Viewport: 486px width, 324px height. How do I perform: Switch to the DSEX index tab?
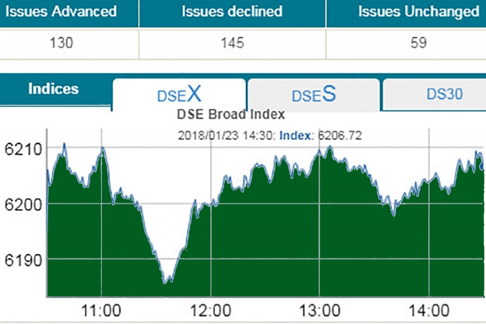pyautogui.click(x=179, y=95)
